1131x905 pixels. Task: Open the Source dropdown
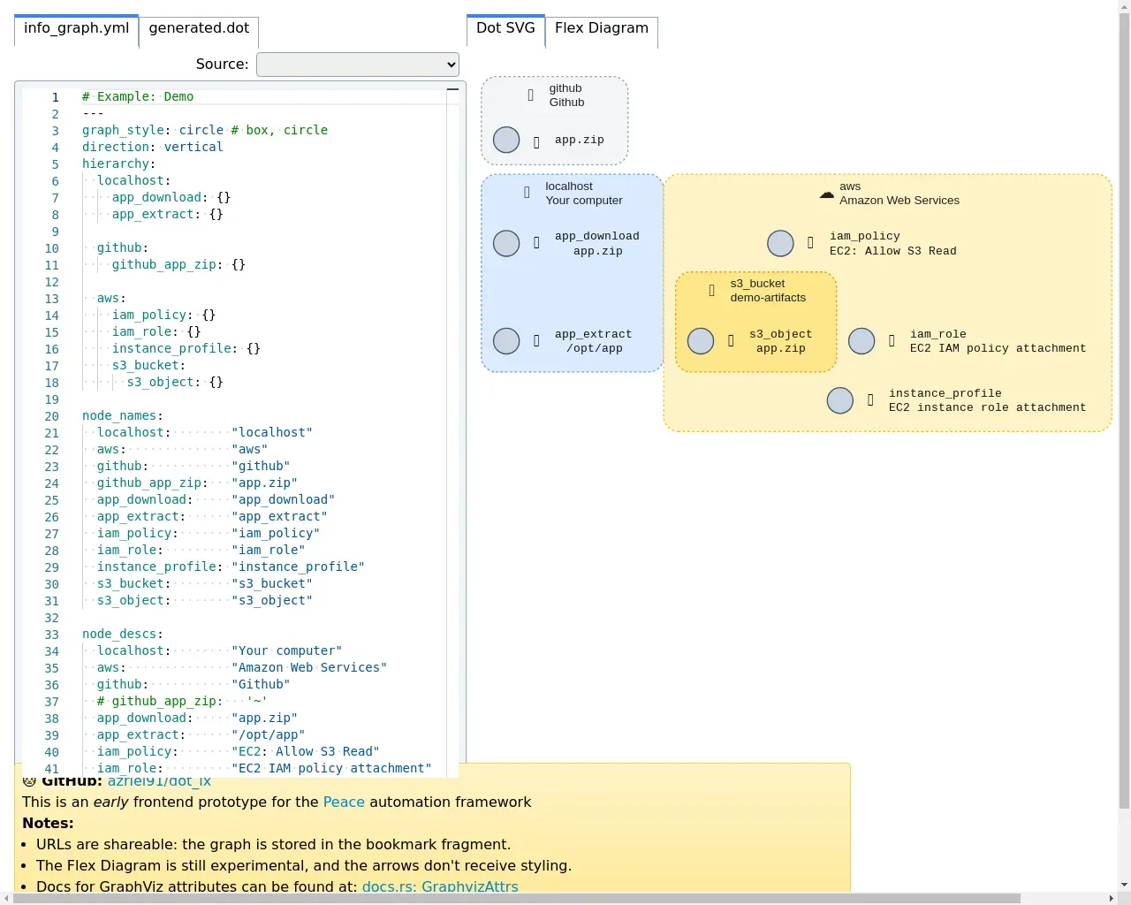[x=358, y=65]
